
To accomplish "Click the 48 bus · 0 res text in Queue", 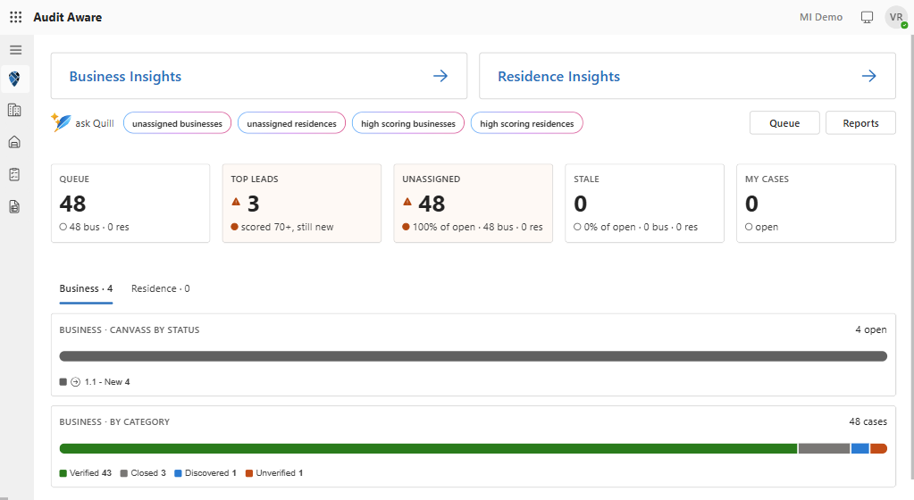I will (99, 228).
